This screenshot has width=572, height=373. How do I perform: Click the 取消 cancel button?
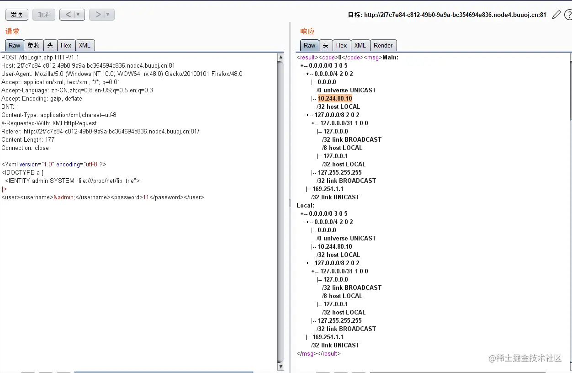point(44,15)
